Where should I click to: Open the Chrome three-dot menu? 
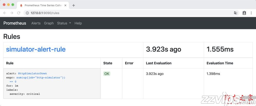point(251,13)
